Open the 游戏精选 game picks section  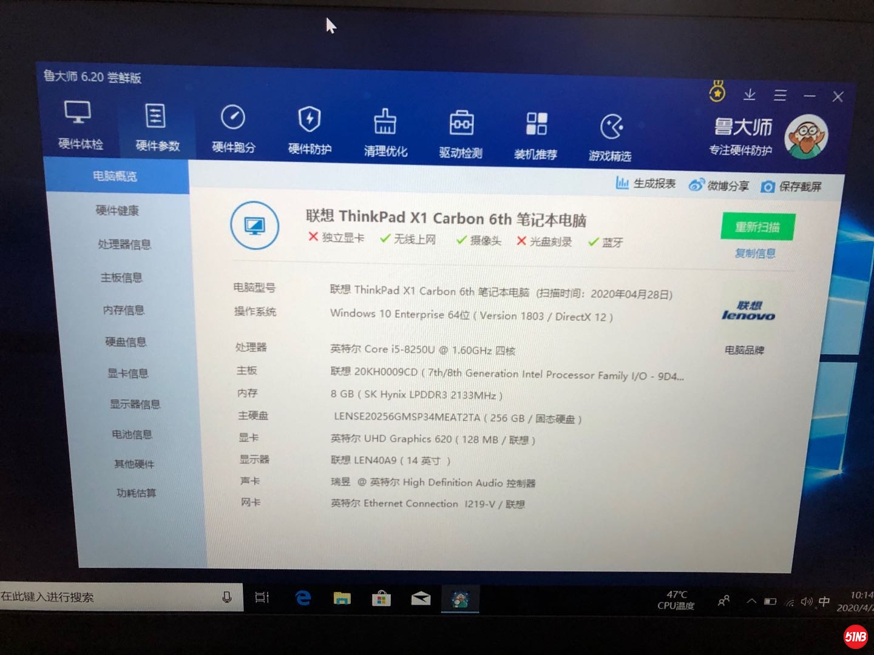coord(611,129)
